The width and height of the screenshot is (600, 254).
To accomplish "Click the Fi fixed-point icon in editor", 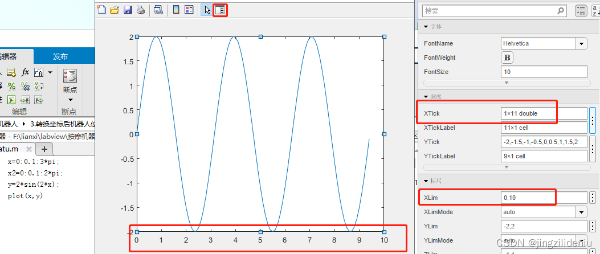I will tap(39, 72).
